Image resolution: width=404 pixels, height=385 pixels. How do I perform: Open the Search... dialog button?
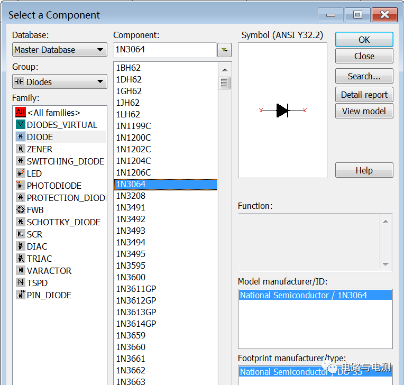tap(364, 76)
